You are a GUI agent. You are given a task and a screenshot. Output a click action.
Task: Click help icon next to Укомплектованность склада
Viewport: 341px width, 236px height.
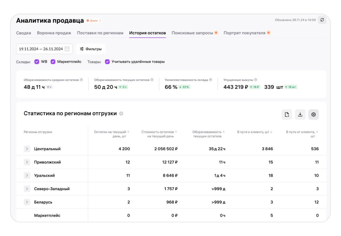coord(210,80)
